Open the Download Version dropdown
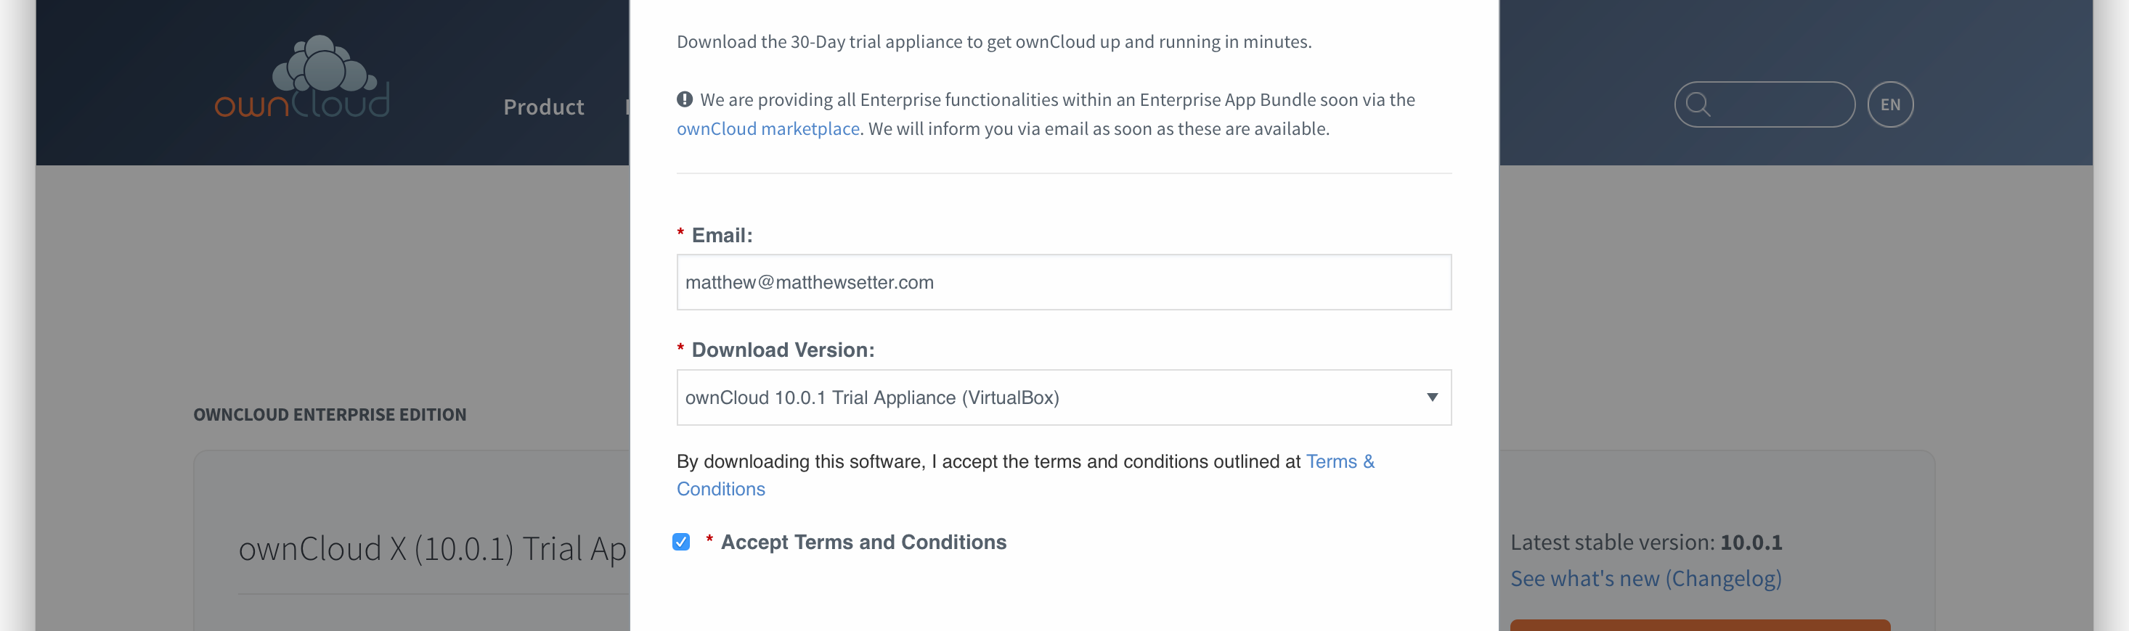This screenshot has height=631, width=2129. tap(1064, 397)
